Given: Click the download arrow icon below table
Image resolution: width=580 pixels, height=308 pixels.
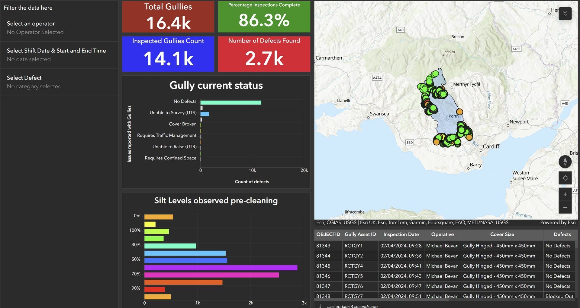Looking at the screenshot, I should (320, 306).
